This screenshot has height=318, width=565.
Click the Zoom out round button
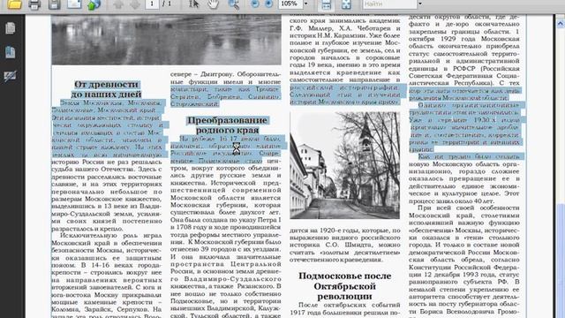point(255,4)
